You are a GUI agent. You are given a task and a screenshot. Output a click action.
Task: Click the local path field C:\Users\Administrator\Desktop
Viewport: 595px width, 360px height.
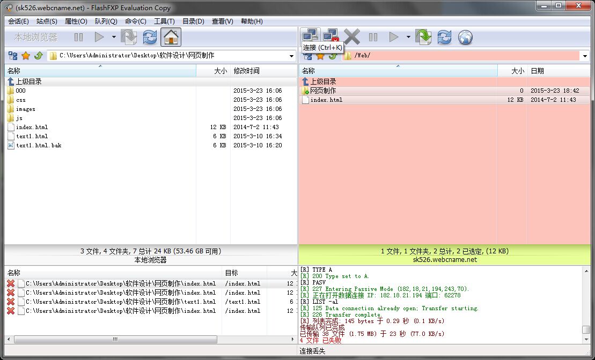click(x=172, y=56)
